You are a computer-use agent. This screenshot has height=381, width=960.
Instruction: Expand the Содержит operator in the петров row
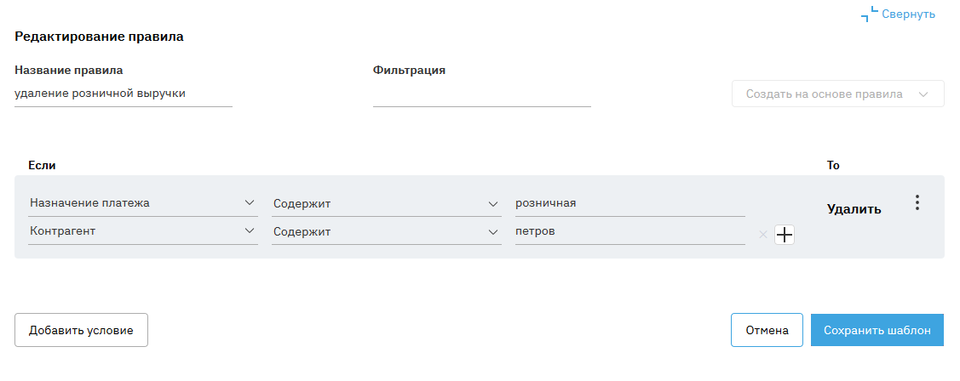[386, 231]
